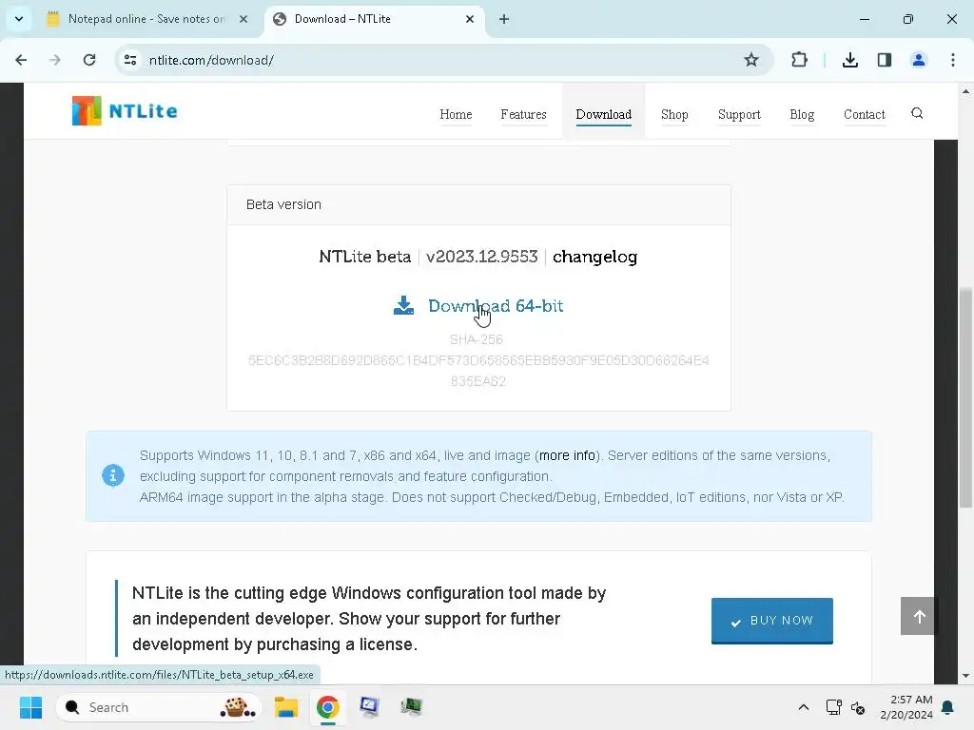Image resolution: width=974 pixels, height=730 pixels.
Task: Reload the page with the refresh icon
Action: pyautogui.click(x=89, y=60)
